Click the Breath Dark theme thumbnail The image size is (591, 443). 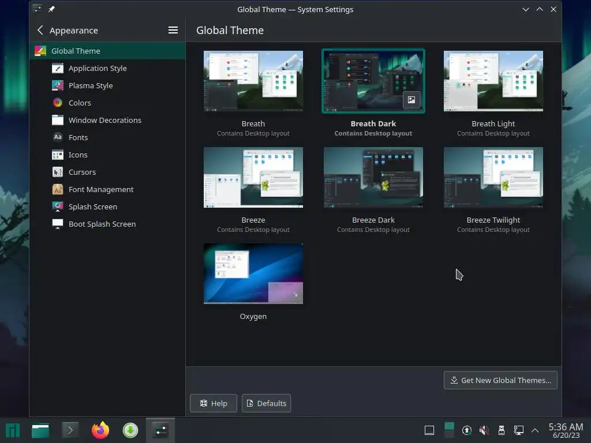[x=373, y=81]
